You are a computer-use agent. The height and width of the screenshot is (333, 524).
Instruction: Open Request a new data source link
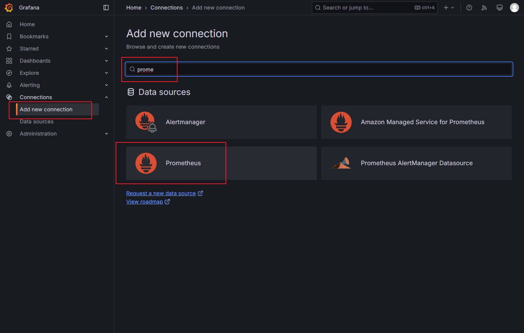tap(161, 193)
